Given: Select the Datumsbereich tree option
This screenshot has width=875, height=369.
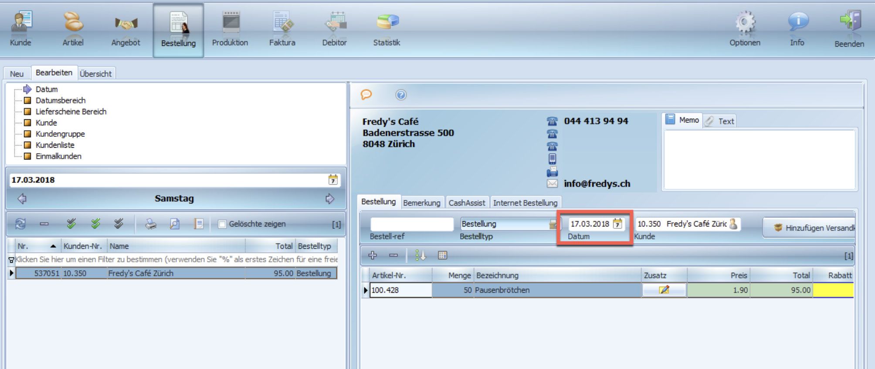Looking at the screenshot, I should [61, 100].
